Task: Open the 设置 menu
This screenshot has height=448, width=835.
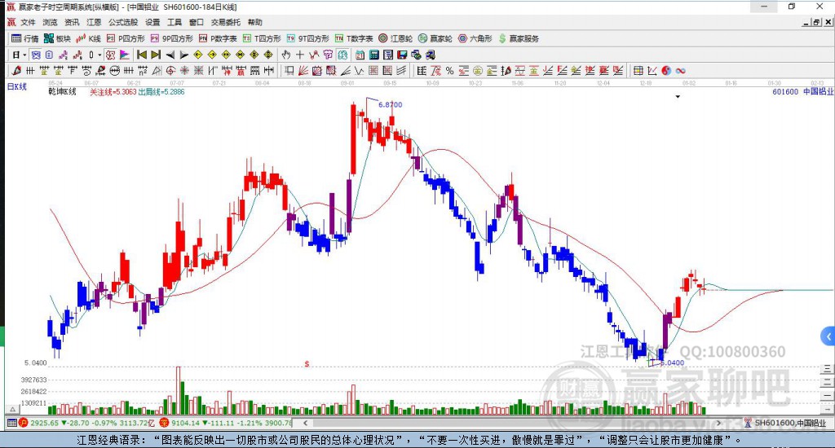Action: pyautogui.click(x=152, y=22)
